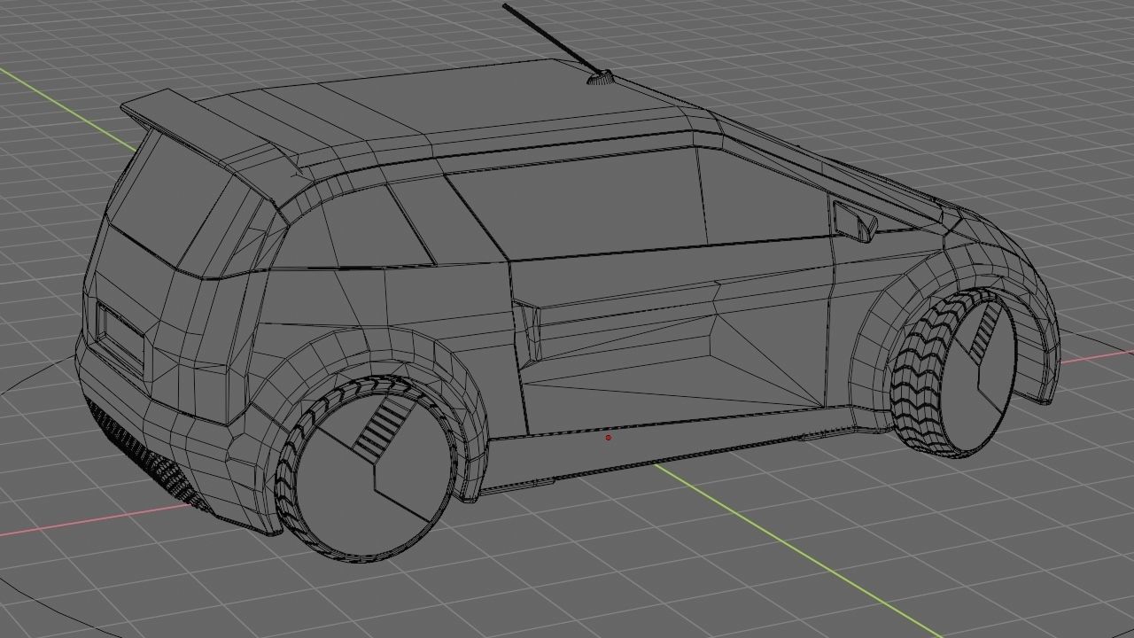Click the red origin point near the side skirt
The image size is (1134, 638).
point(608,437)
